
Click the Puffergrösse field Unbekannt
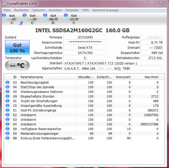[152, 37]
